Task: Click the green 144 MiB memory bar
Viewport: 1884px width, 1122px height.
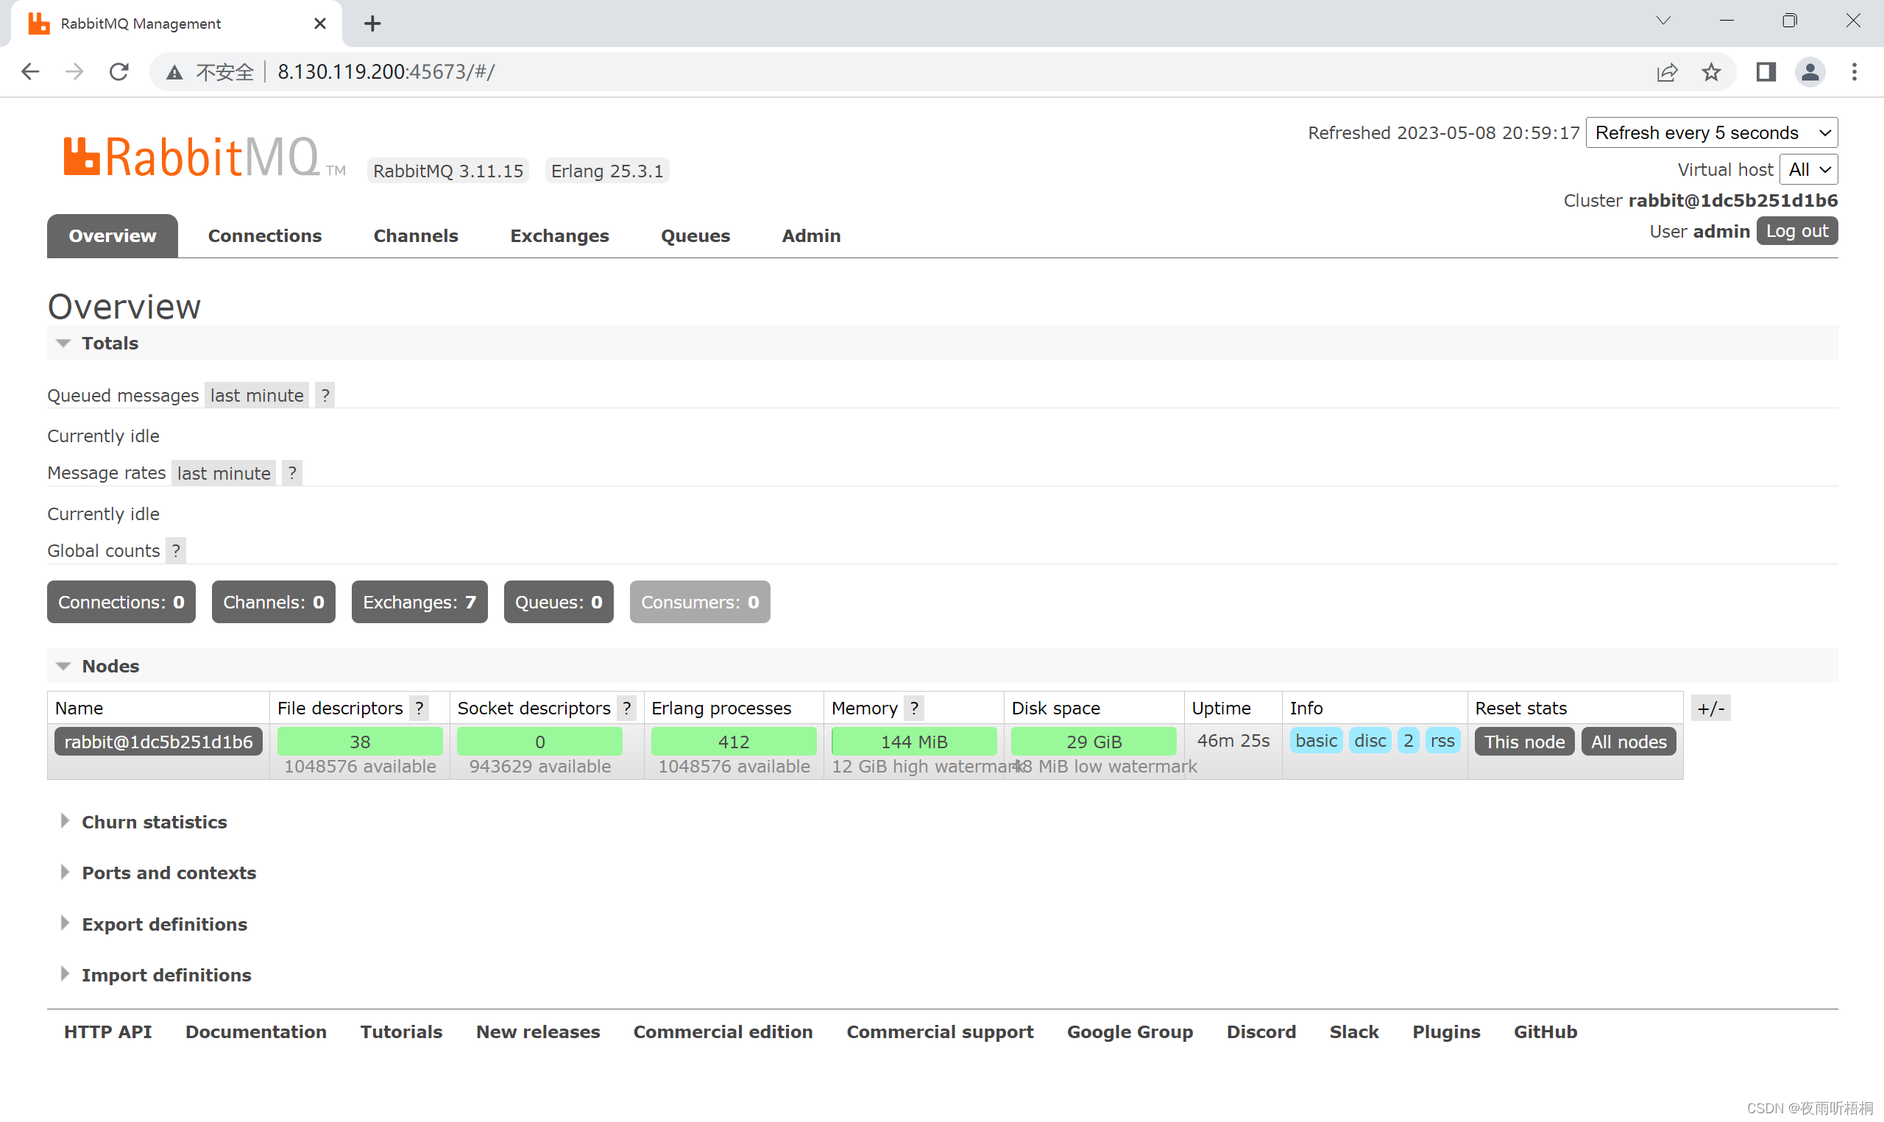Action: 913,742
